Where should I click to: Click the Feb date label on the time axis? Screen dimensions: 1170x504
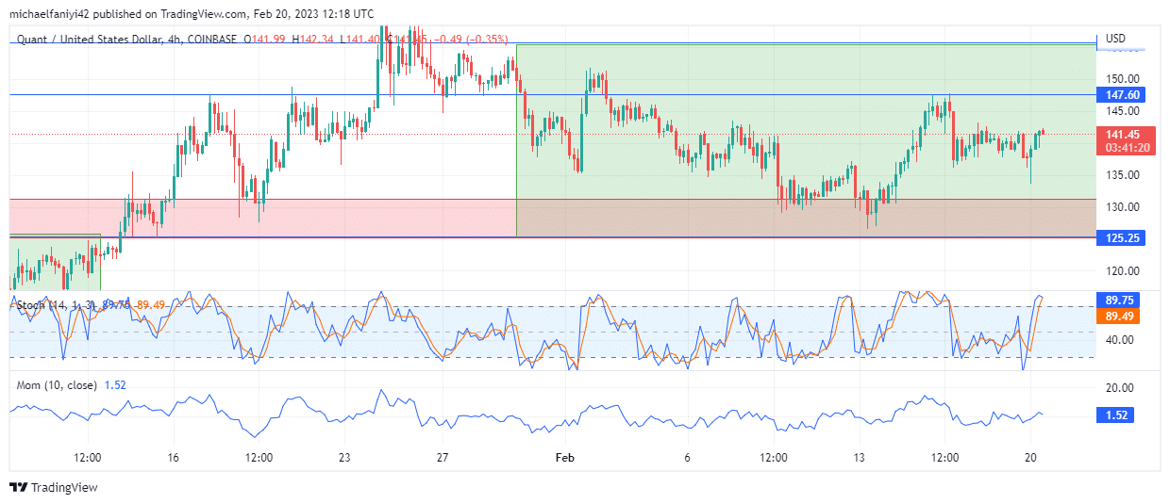pyautogui.click(x=564, y=458)
